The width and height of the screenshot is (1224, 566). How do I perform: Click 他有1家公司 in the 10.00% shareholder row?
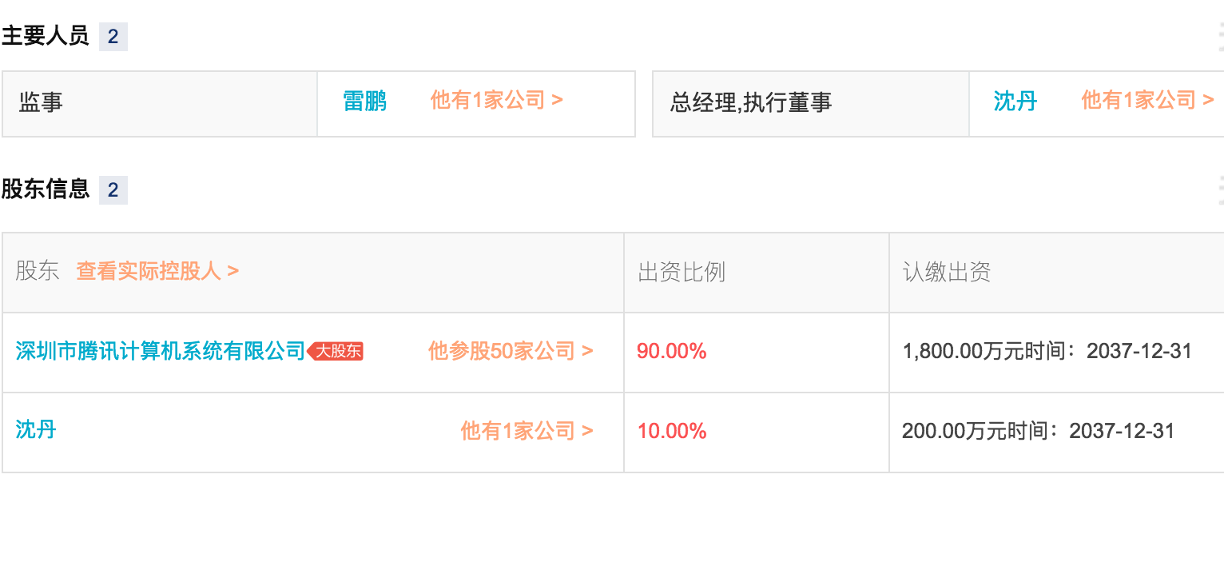click(527, 431)
